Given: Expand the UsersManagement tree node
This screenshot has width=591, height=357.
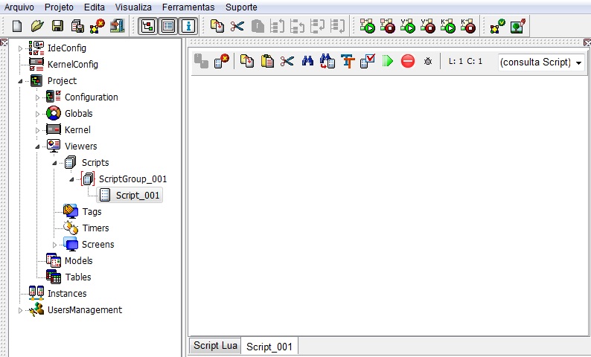Looking at the screenshot, I should coord(20,310).
